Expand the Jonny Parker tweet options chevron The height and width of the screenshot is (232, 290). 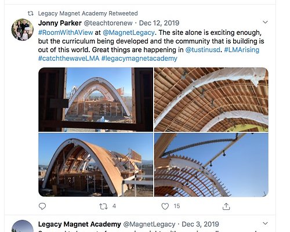265,22
